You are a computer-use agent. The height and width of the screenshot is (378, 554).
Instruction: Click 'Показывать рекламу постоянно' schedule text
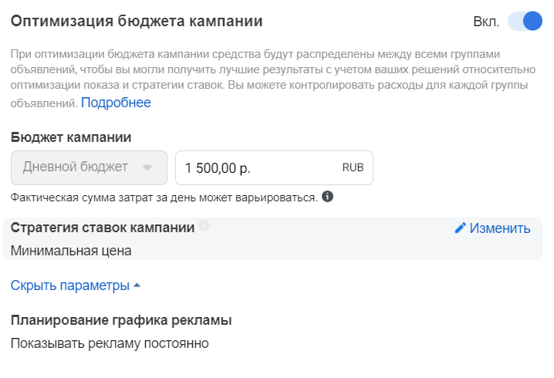click(x=110, y=343)
